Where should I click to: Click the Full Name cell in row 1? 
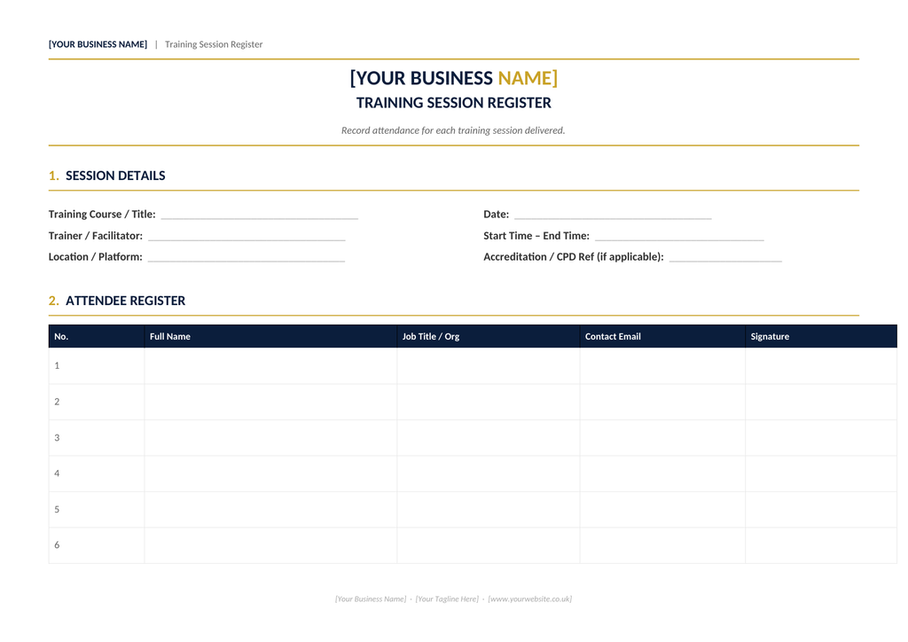coord(270,366)
